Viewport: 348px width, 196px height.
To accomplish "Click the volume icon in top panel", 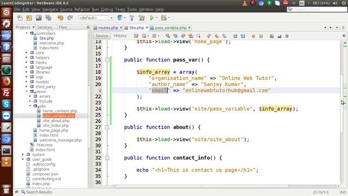I will pyautogui.click(x=335, y=3).
